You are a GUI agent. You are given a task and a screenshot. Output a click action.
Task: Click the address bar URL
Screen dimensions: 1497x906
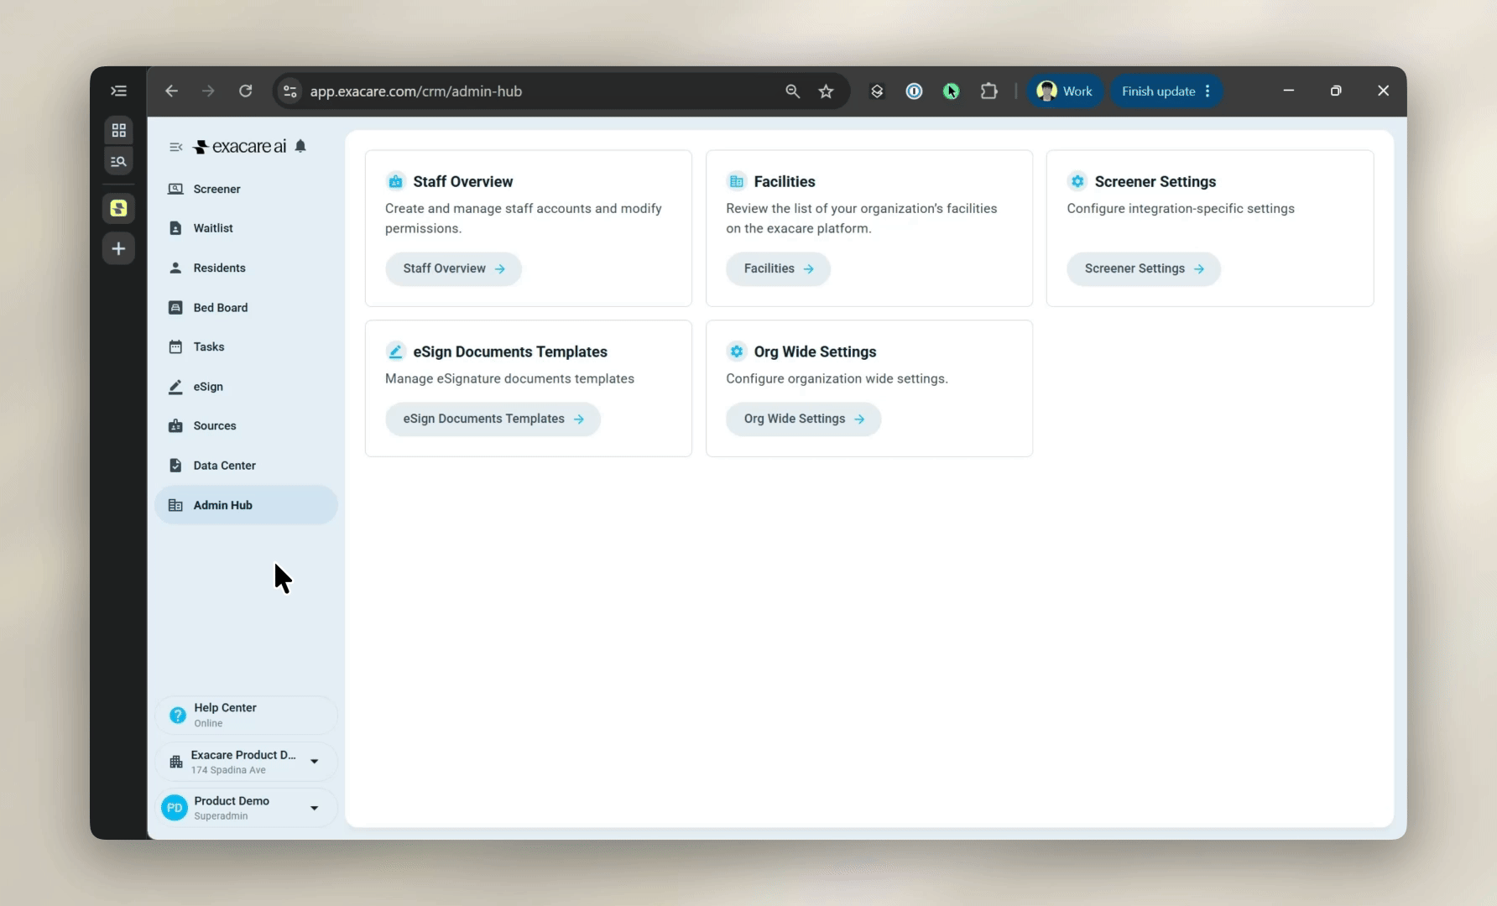point(415,91)
